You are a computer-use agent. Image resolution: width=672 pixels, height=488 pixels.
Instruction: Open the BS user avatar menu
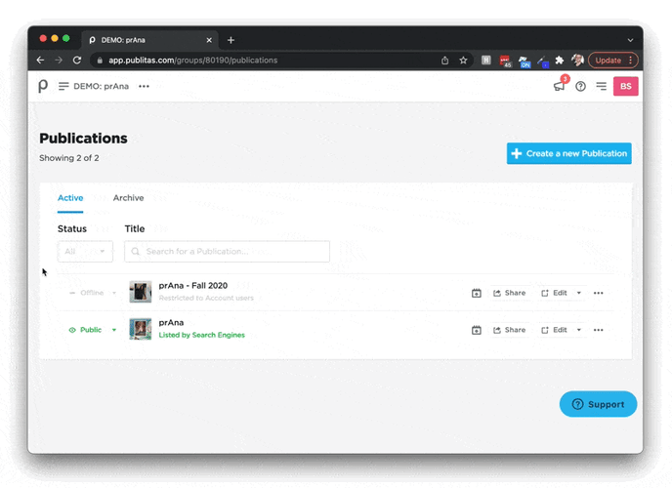tap(625, 86)
